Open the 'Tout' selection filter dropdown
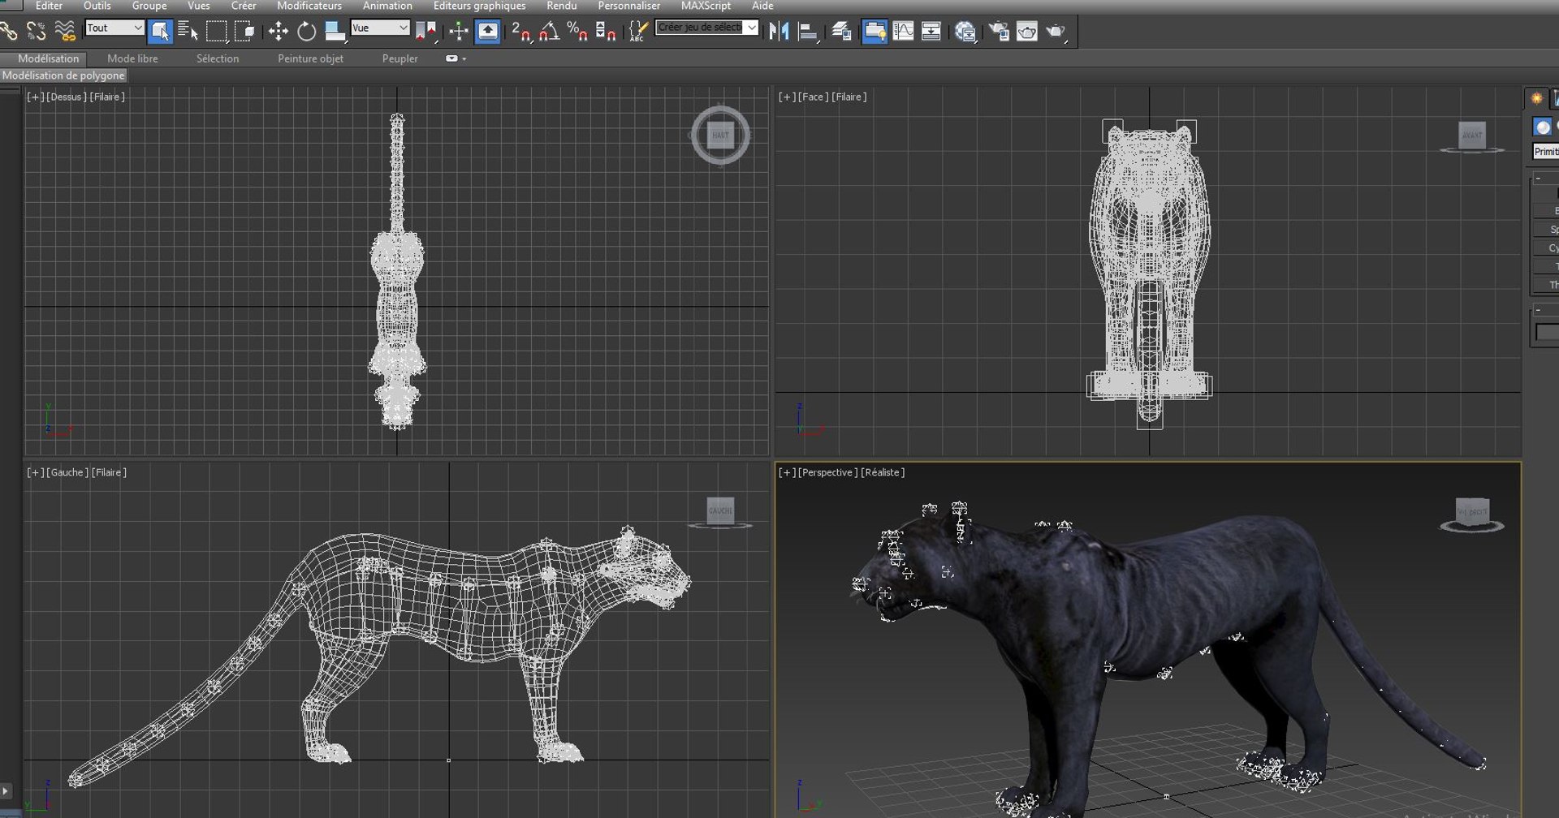 [114, 28]
